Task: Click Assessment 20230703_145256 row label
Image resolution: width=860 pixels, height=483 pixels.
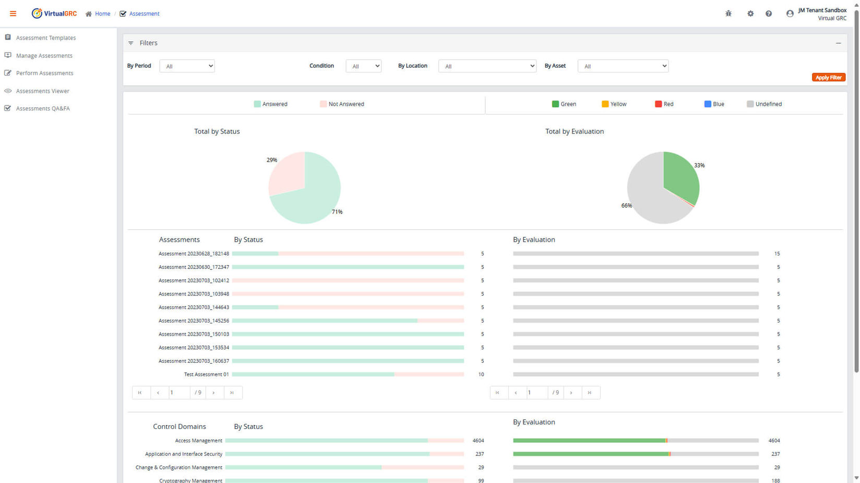Action: pos(194,320)
